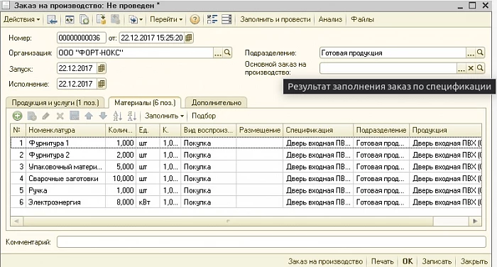Click the horizontal scrollbar right arrow
497x267 pixels.
coord(475,221)
